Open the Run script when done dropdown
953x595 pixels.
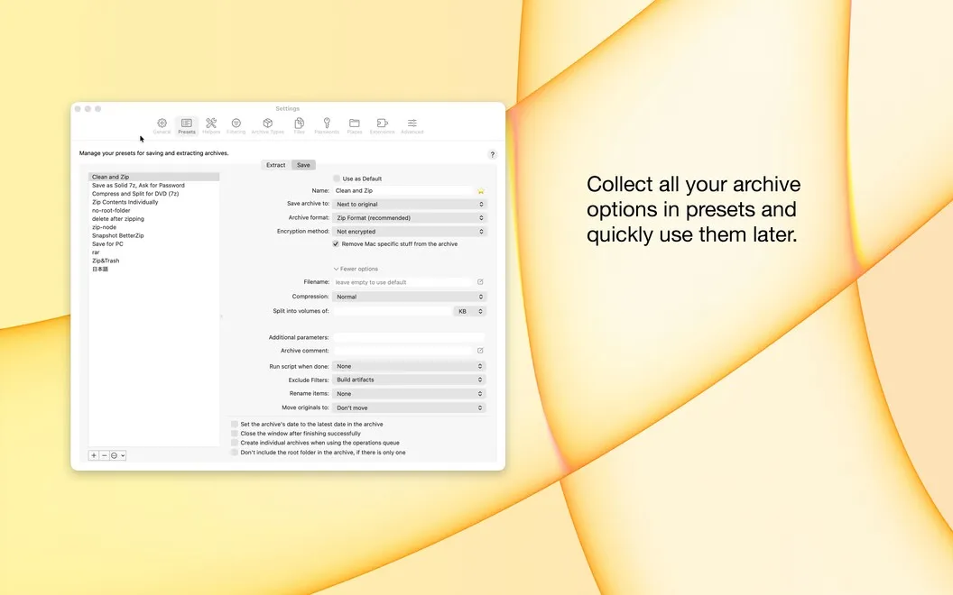pyautogui.click(x=409, y=366)
